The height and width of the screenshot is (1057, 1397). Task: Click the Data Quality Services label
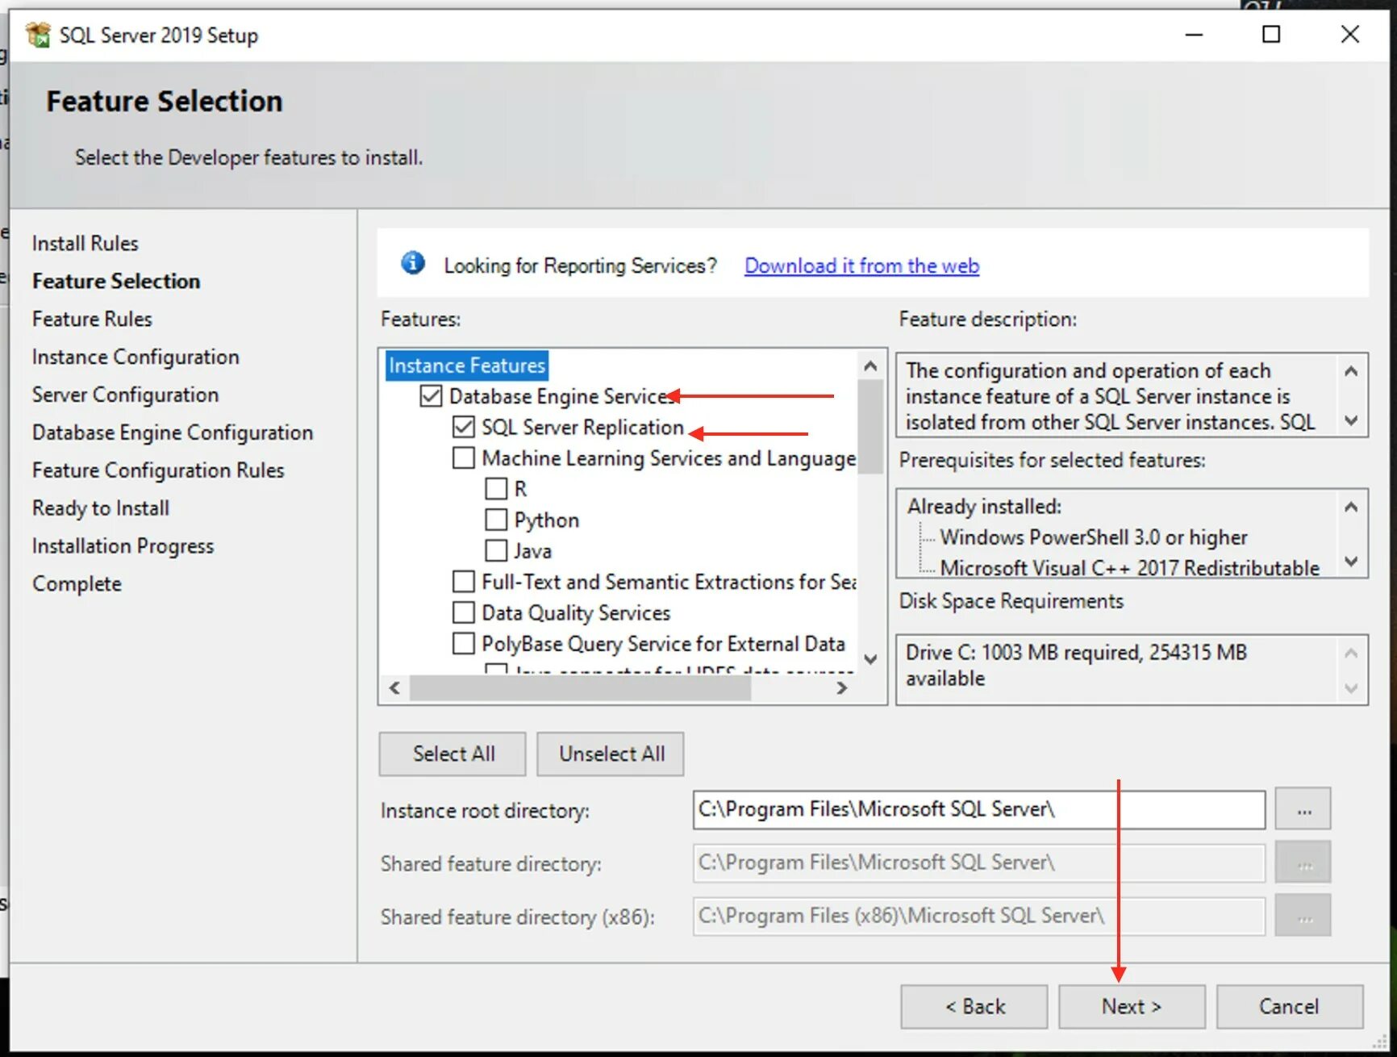click(576, 613)
